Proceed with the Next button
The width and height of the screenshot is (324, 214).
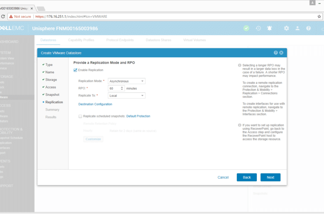click(270, 177)
